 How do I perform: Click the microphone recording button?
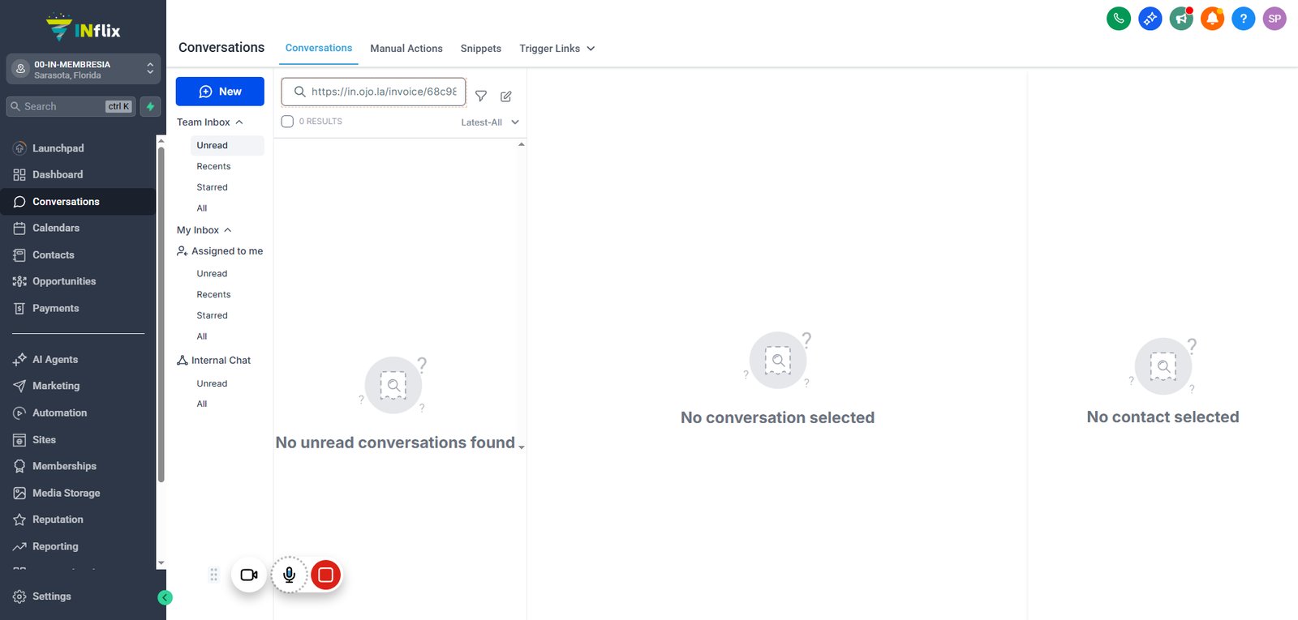[x=289, y=575]
